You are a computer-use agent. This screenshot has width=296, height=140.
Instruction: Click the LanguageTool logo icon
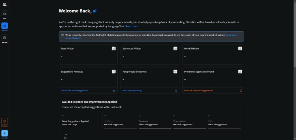click(5, 4)
